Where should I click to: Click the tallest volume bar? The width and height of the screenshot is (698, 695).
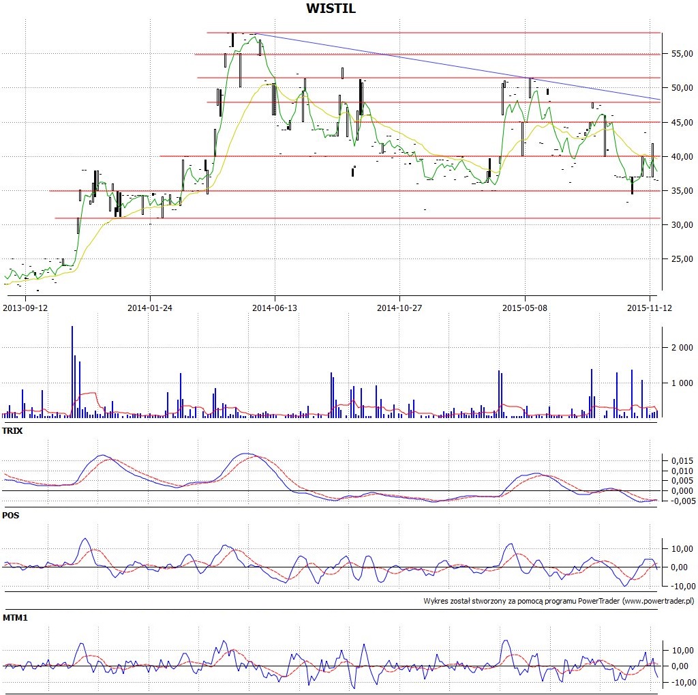tap(72, 372)
